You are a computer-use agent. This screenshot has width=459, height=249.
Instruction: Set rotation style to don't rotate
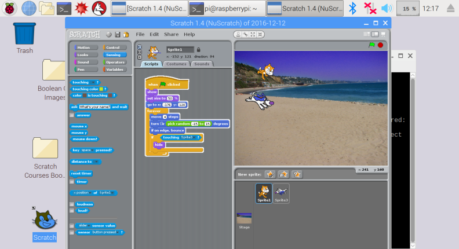click(x=140, y=57)
